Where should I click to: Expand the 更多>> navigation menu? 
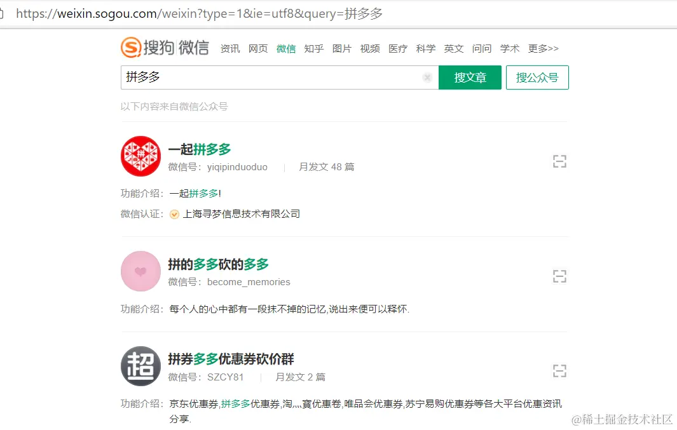tap(543, 49)
